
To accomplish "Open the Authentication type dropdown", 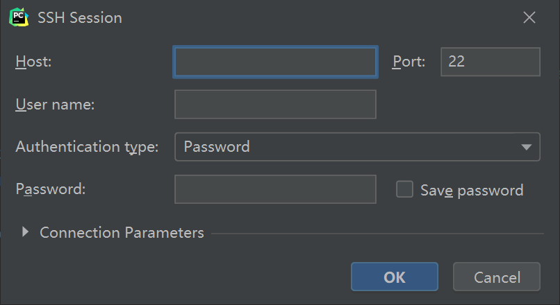I will pos(347,147).
